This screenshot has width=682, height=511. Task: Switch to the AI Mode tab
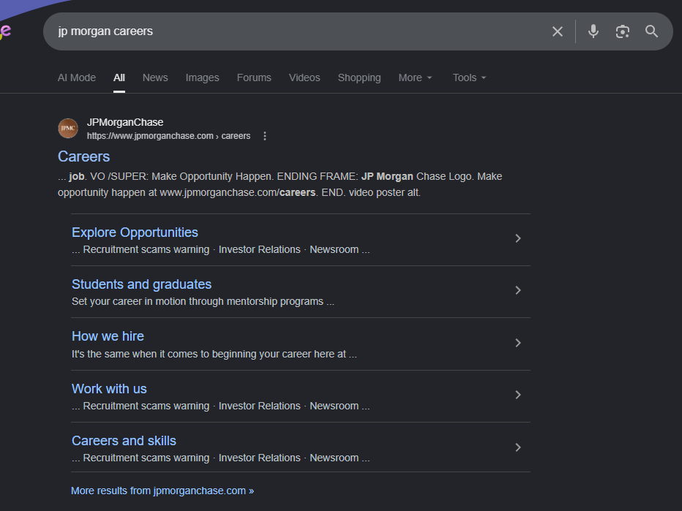[x=77, y=77]
